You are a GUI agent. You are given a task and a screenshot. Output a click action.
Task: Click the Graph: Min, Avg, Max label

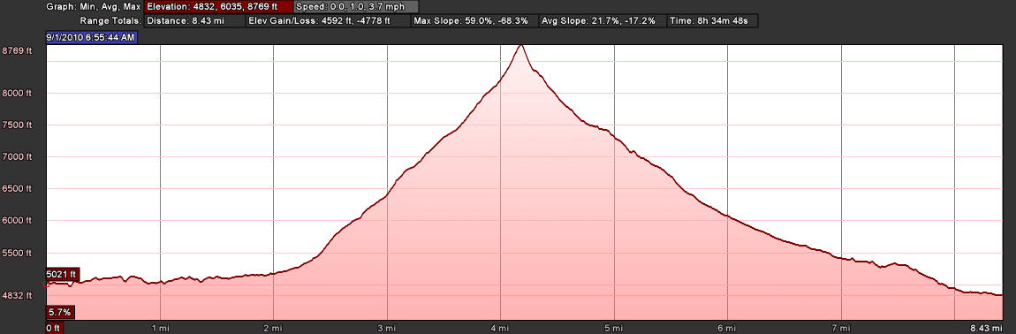click(94, 7)
